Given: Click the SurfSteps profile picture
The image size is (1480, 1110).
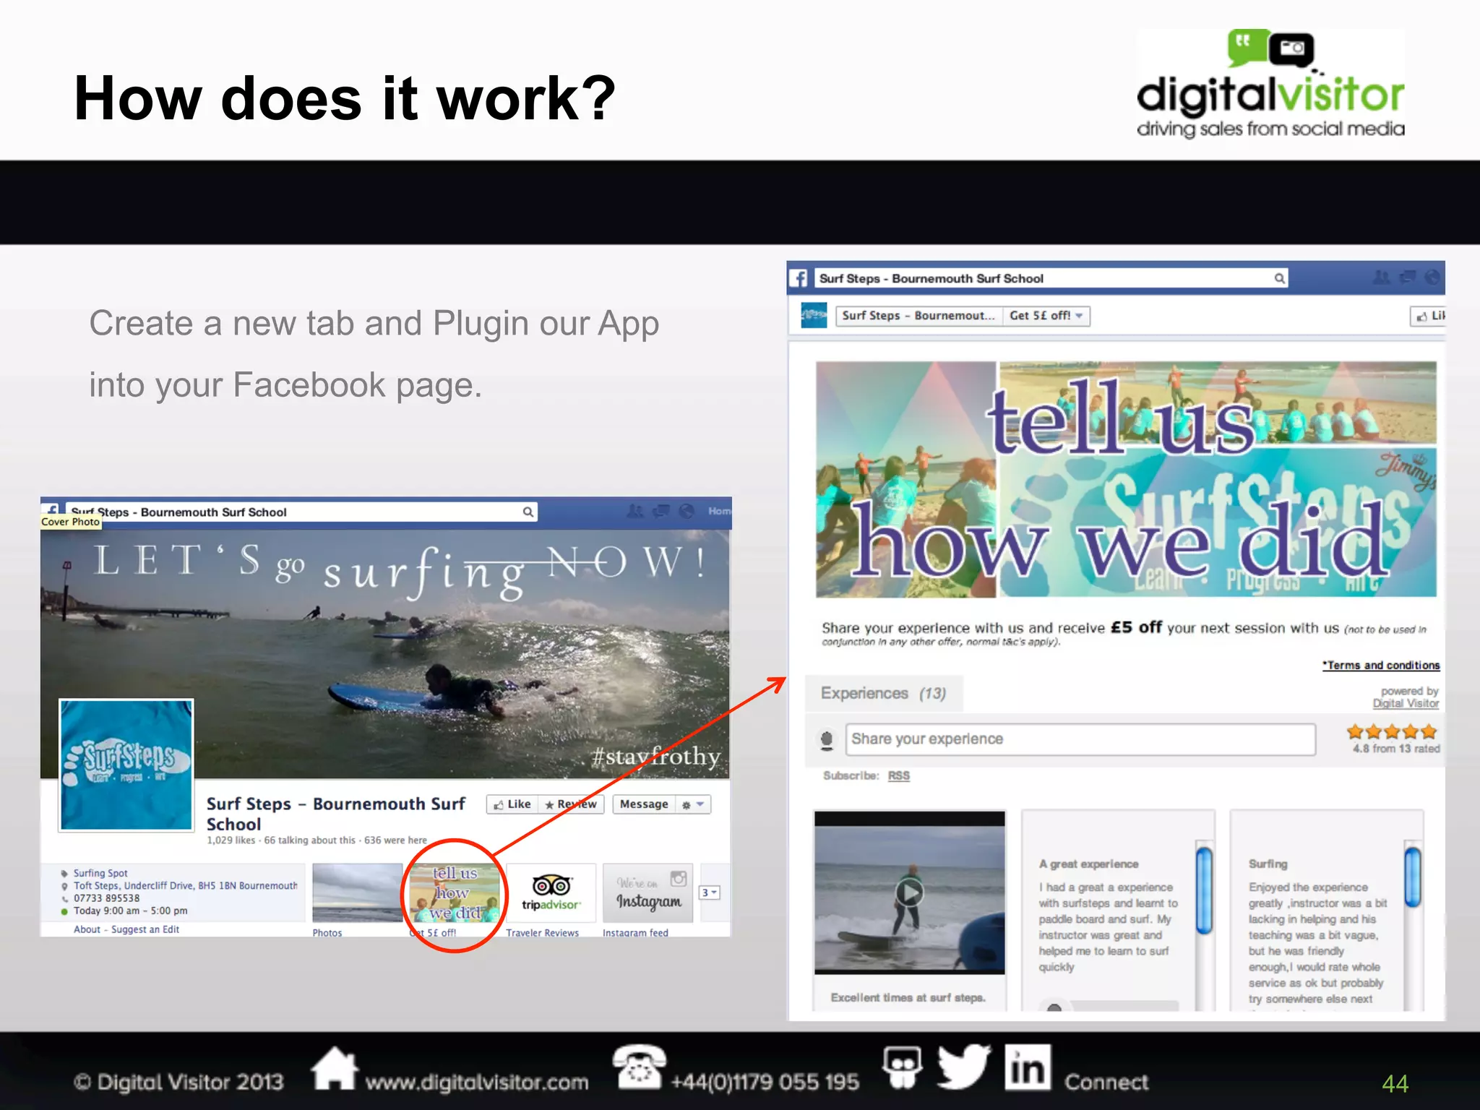Looking at the screenshot, I should 126,765.
